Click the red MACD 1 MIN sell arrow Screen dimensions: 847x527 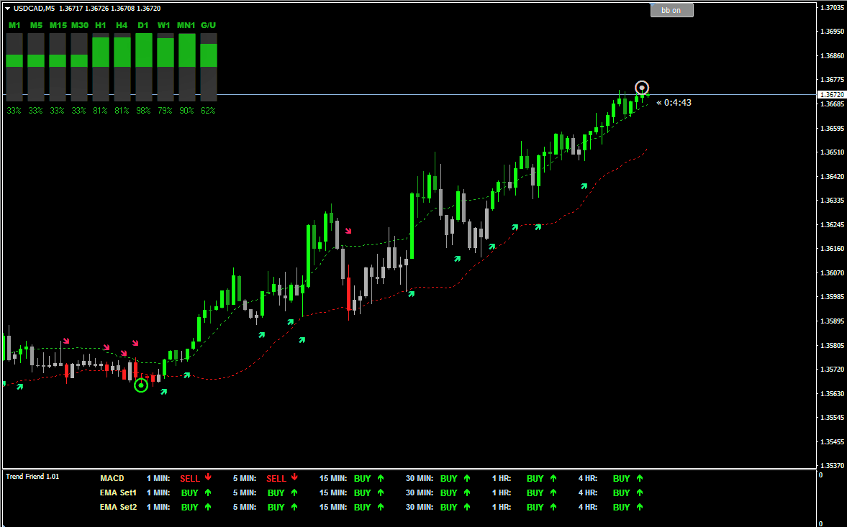208,477
